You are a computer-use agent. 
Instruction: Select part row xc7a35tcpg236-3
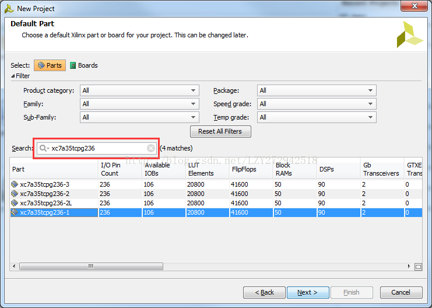(x=216, y=184)
